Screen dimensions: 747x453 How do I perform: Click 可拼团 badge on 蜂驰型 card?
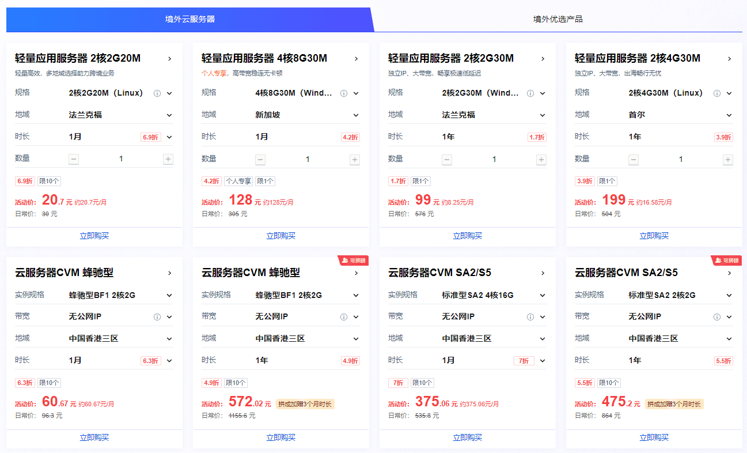coord(354,261)
